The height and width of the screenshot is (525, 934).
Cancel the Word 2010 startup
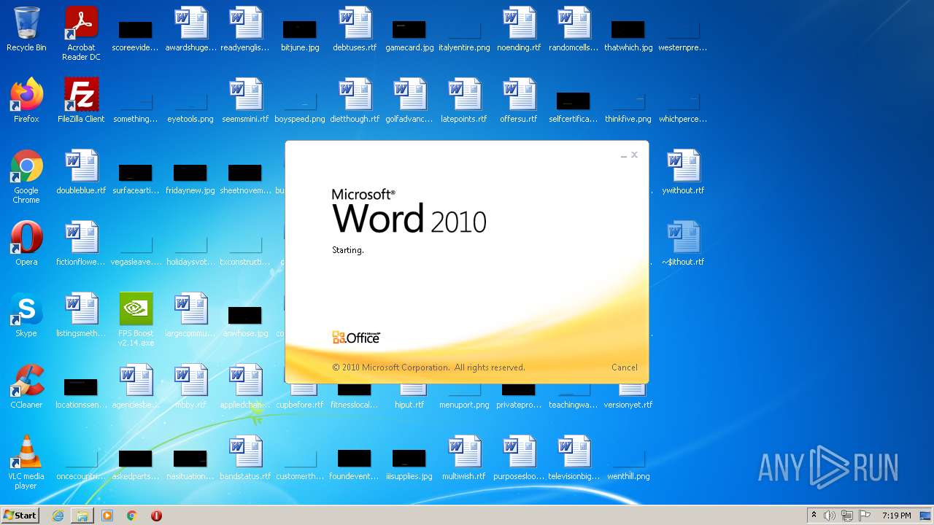(624, 367)
